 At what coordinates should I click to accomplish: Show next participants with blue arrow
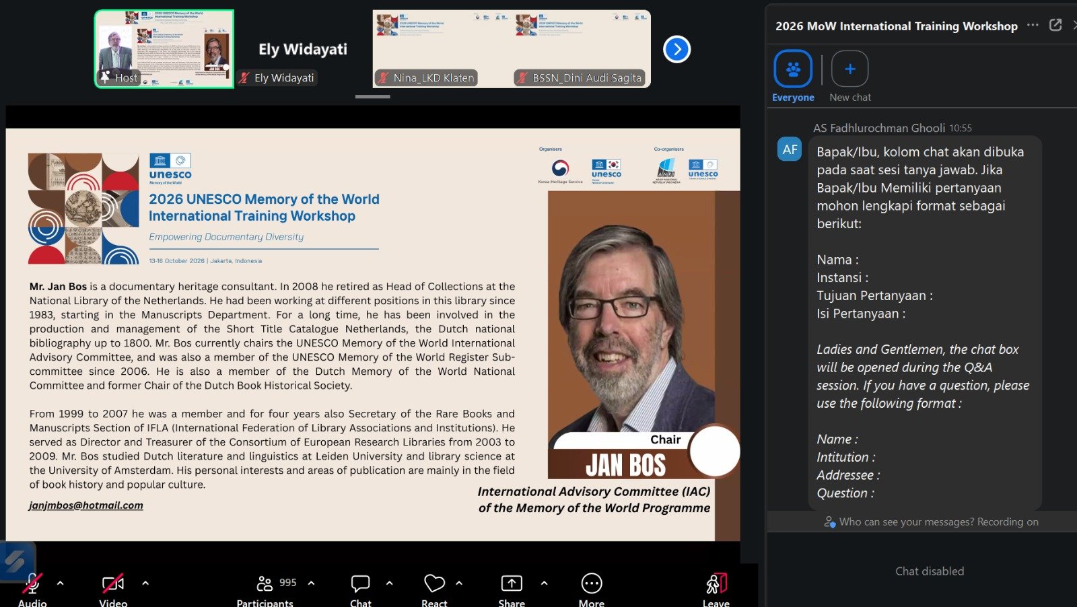pos(676,49)
